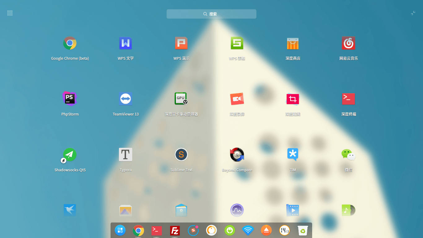
Task: Open Wi-Fi network dock icon
Action: pyautogui.click(x=248, y=230)
